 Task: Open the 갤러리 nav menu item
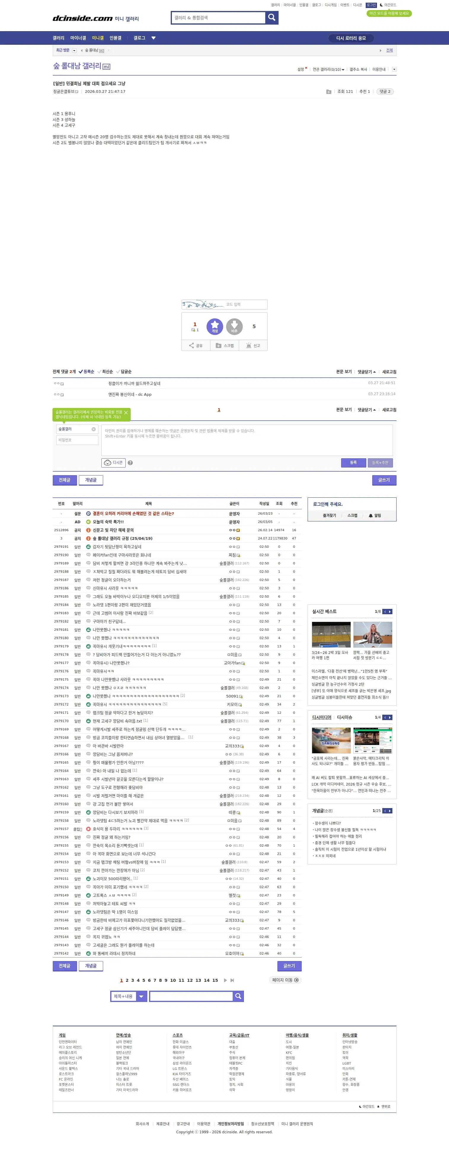[x=58, y=38]
